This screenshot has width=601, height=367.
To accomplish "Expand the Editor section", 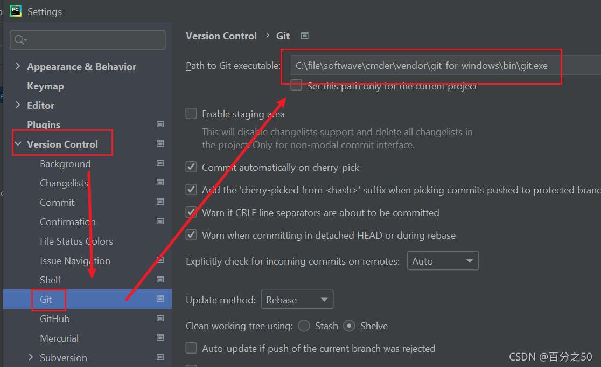I will coord(18,105).
